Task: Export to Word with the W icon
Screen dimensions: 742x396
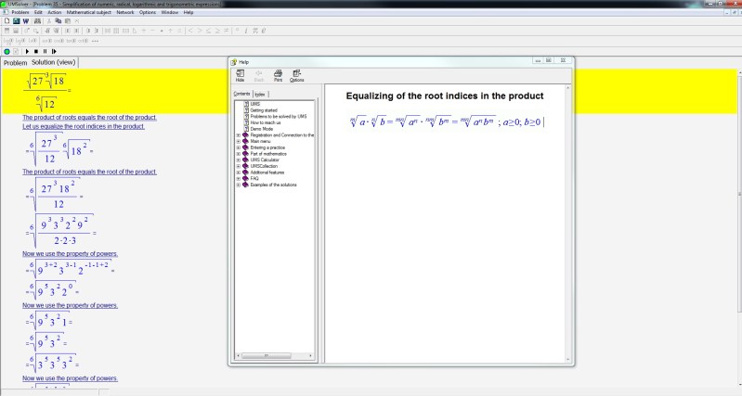Action: point(26,20)
